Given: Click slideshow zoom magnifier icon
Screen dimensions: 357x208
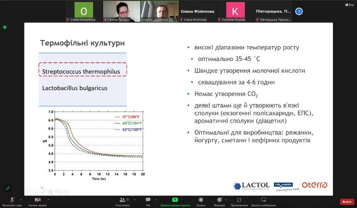Looking at the screenshot, I should coord(58,192).
